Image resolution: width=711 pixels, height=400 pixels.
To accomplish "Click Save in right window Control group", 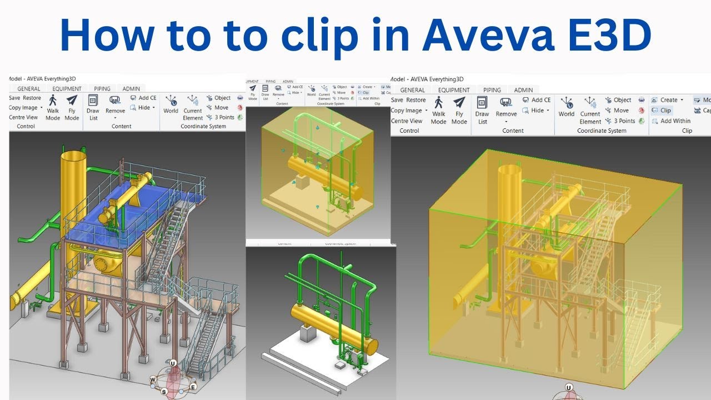I will 397,100.
